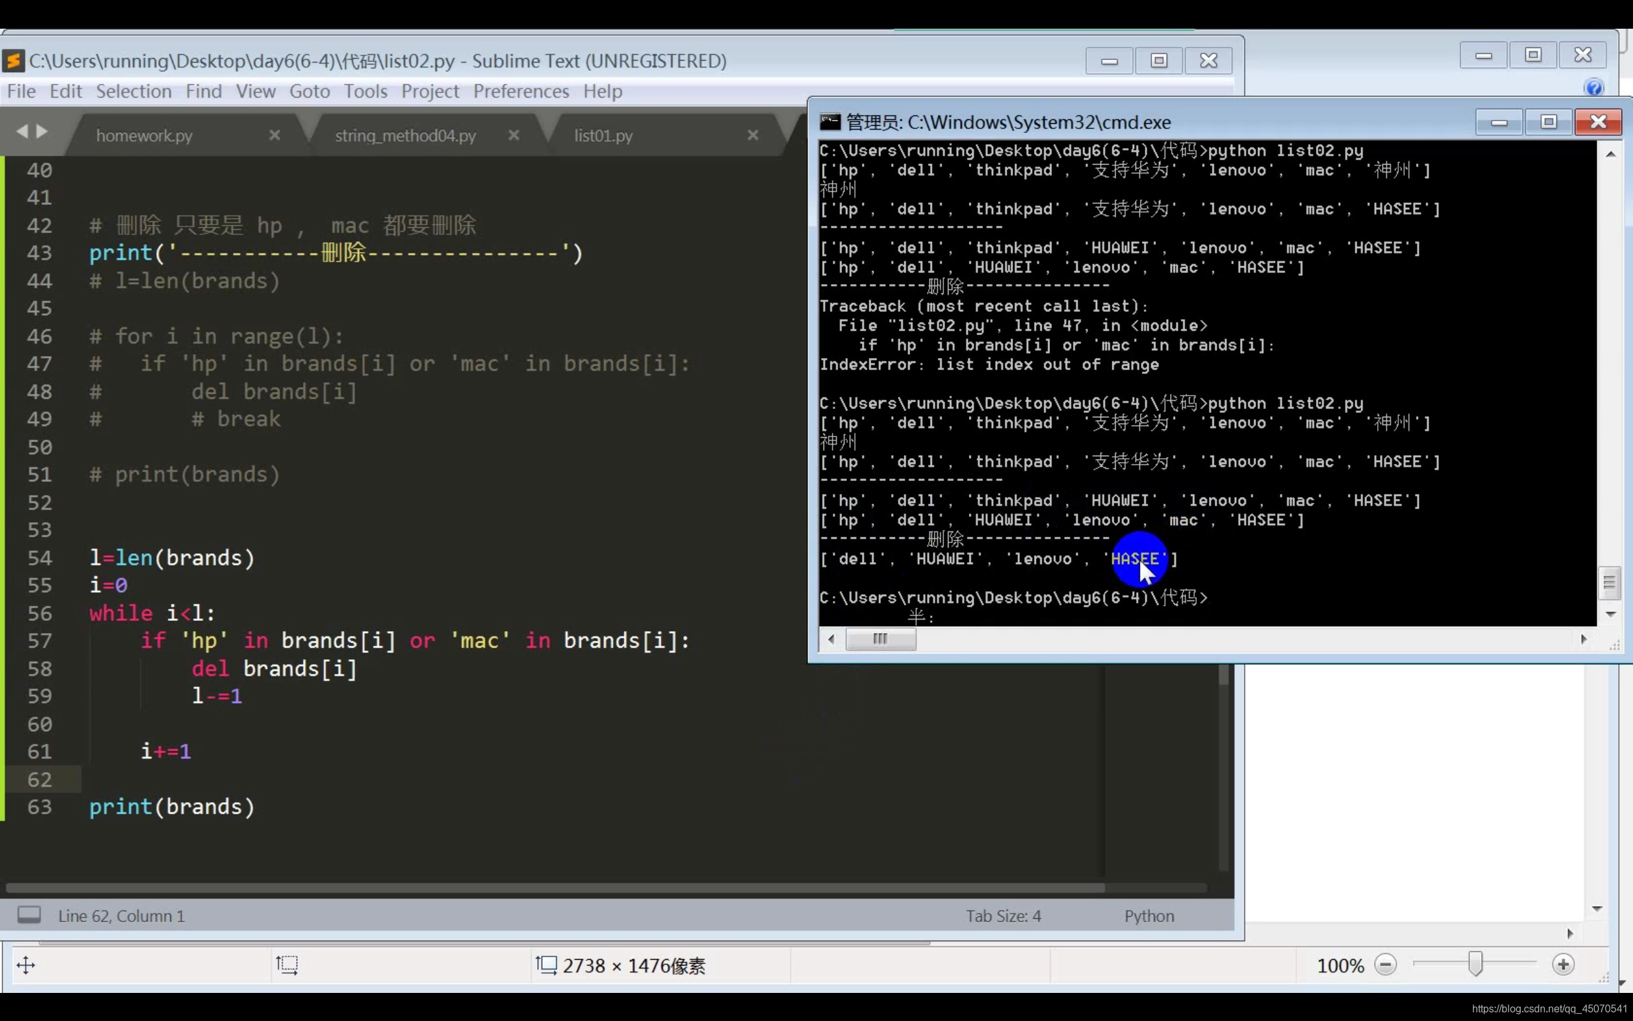Open the Tab Size 4 selector

[1003, 916]
